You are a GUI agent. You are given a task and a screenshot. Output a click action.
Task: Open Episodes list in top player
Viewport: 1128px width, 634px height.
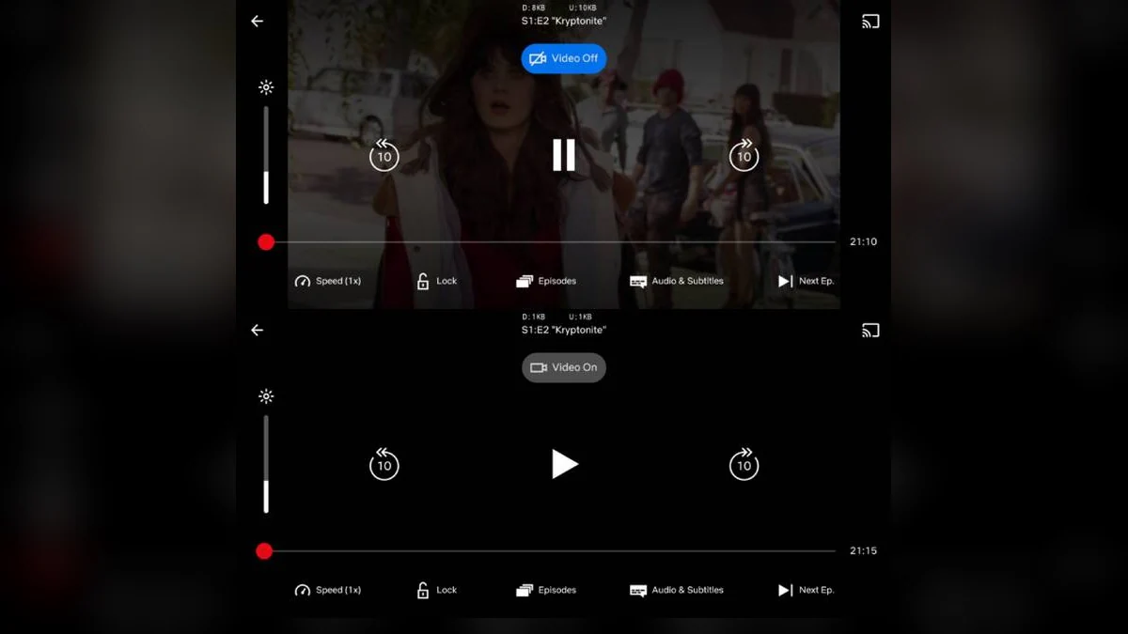click(x=546, y=281)
